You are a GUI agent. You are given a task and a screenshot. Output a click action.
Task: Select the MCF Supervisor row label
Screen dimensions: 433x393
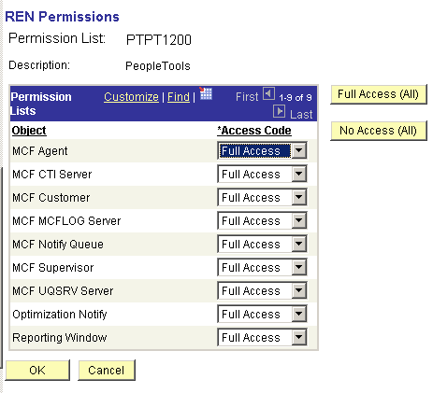53,268
